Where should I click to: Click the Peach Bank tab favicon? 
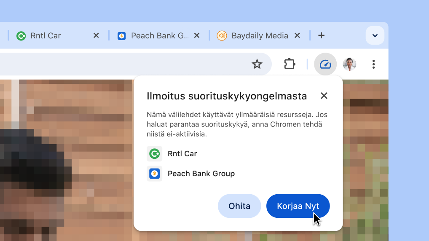tap(122, 36)
